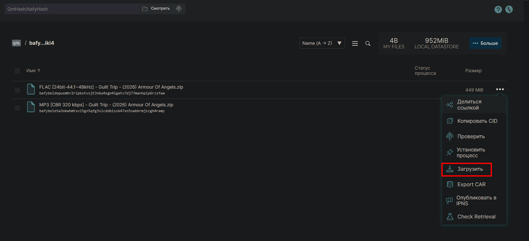Screen dimensions: 529x241
Task: Click the 449 MiB size value
Action: 474,90
